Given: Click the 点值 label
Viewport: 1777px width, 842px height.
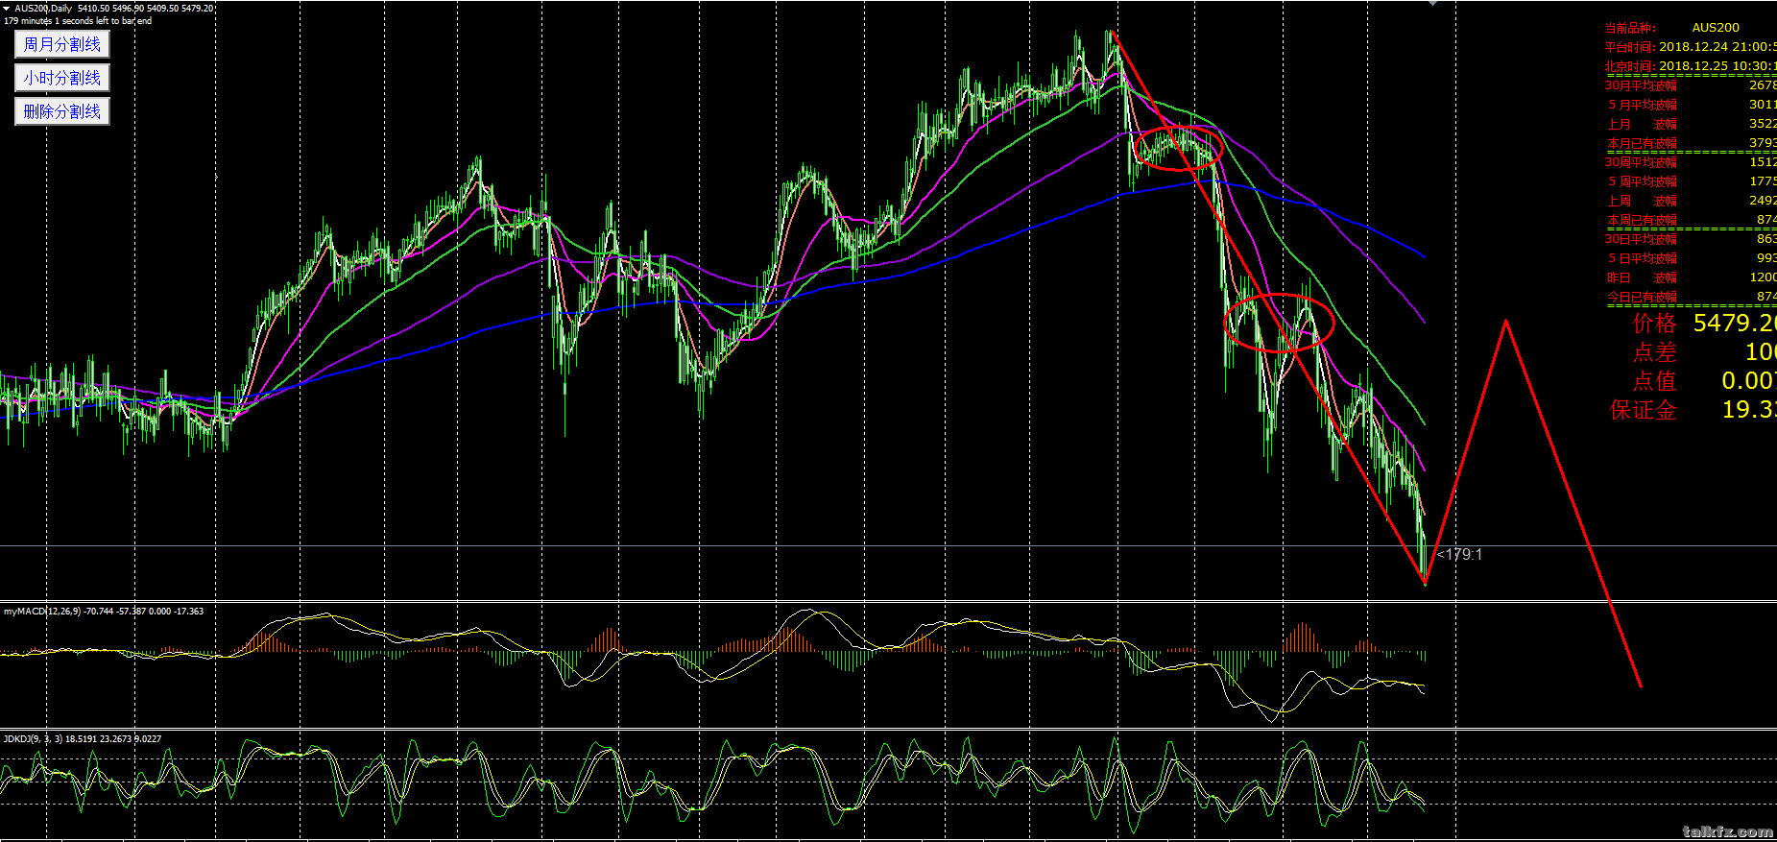Looking at the screenshot, I should coord(1655,381).
